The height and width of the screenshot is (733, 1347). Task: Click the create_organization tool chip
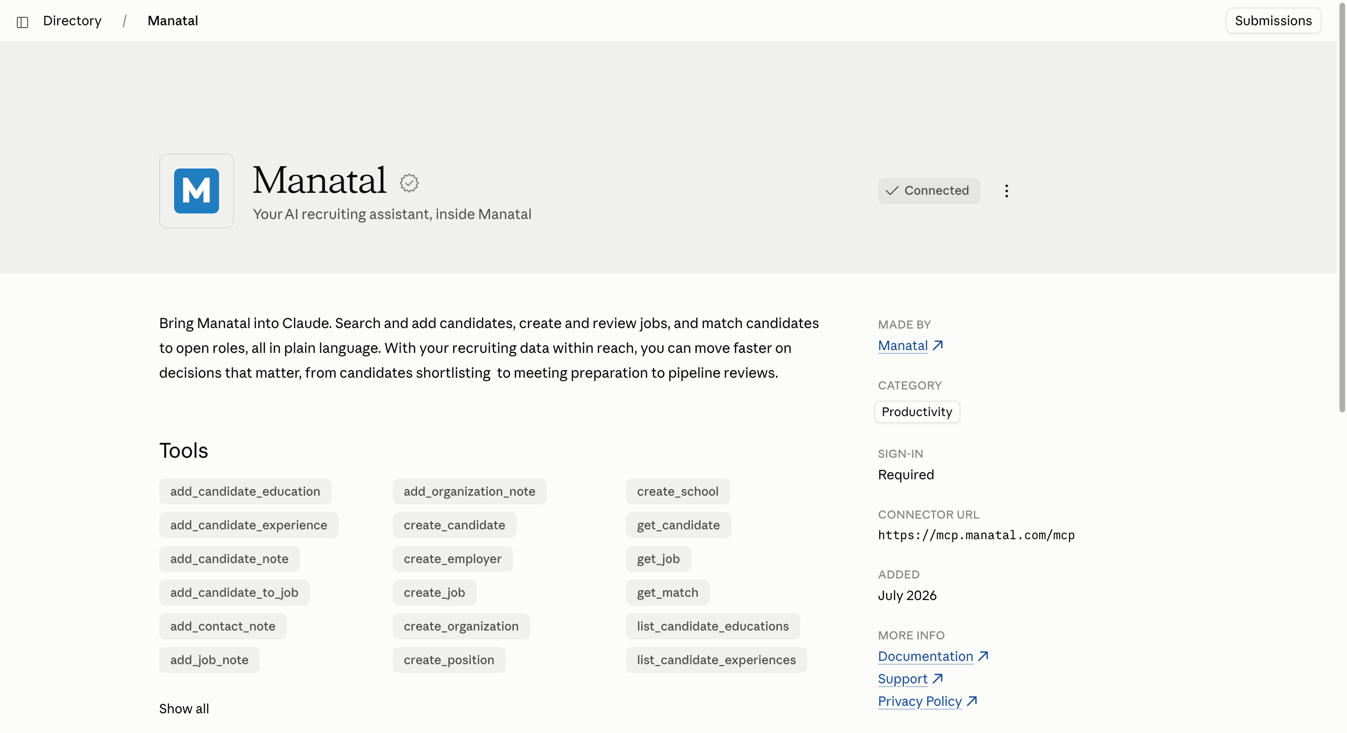(461, 626)
